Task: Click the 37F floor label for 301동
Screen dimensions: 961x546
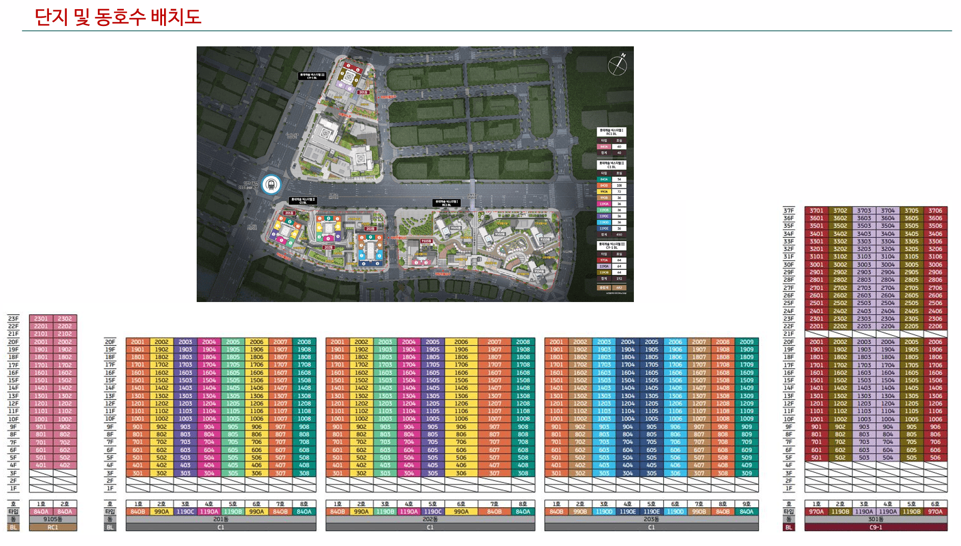Action: coord(788,210)
